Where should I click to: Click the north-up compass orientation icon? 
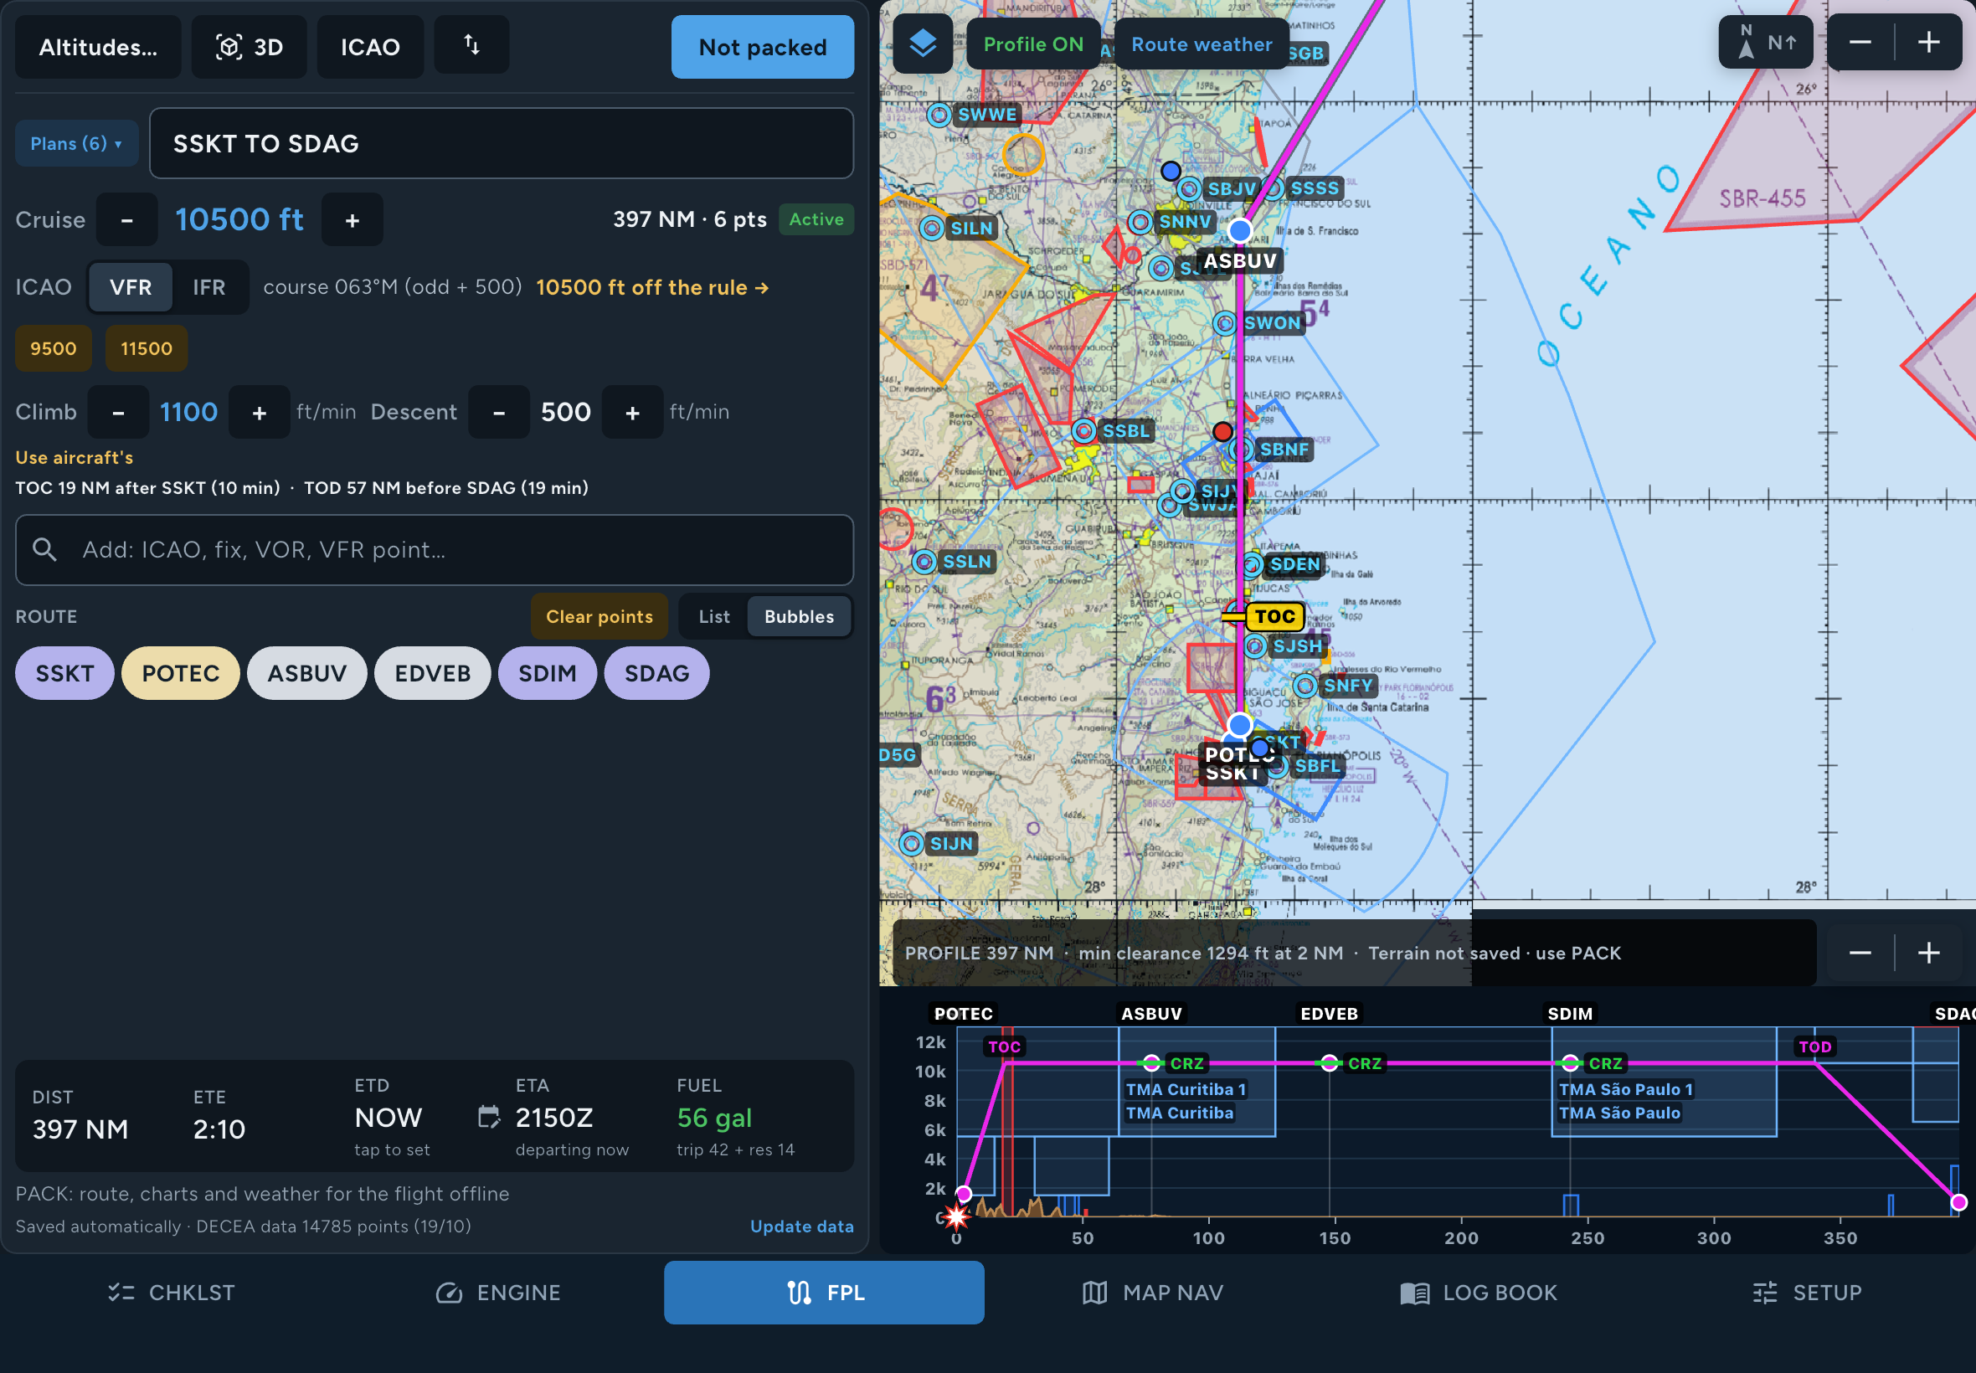[1765, 42]
